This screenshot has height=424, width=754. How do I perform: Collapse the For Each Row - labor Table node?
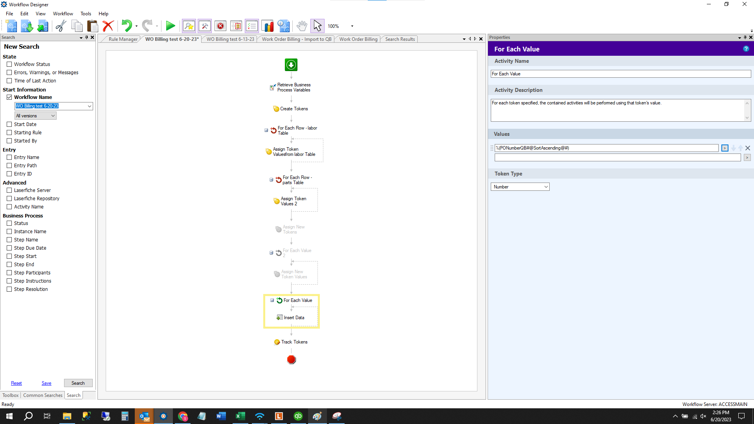[x=266, y=130]
